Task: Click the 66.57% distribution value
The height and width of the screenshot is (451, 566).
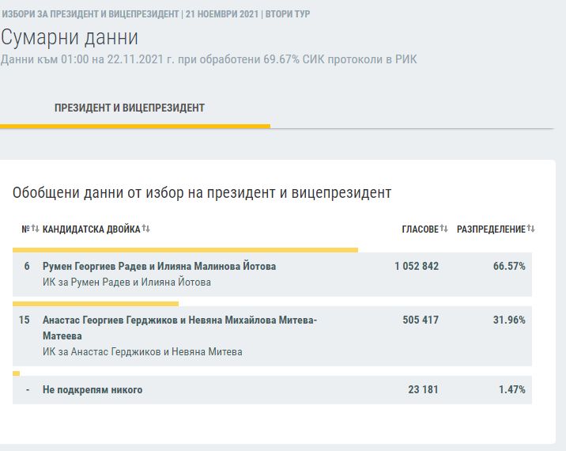Action: point(509,267)
